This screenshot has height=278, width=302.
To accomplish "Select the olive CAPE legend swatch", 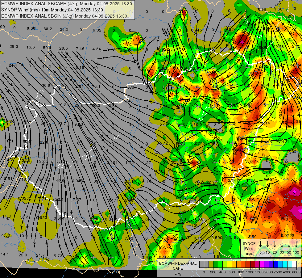I will (211, 264).
